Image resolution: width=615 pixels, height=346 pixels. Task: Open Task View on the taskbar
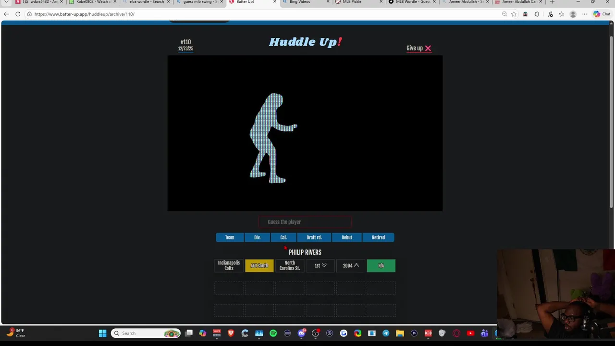(189, 333)
